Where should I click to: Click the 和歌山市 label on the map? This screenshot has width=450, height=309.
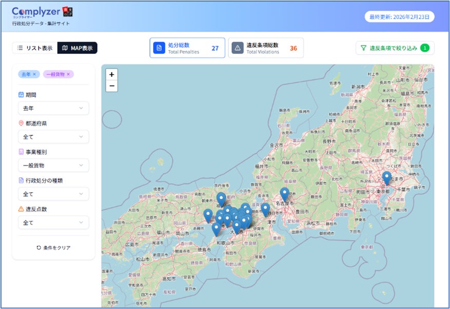point(225,243)
